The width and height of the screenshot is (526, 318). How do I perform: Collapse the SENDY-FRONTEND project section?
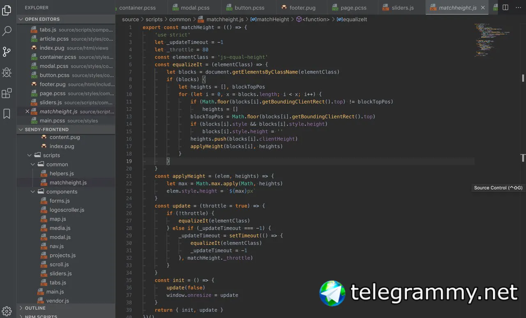click(66, 129)
